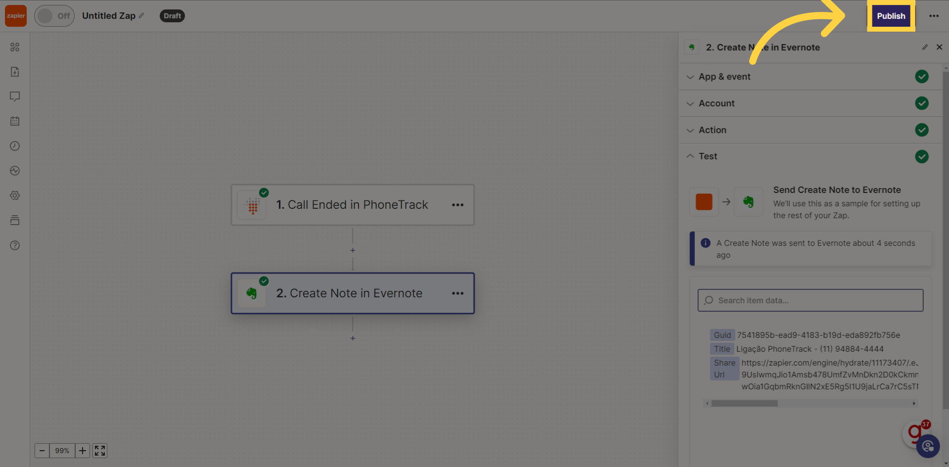949x467 pixels.
Task: Click the horizontal scrollbar in test data
Action: pyautogui.click(x=744, y=404)
